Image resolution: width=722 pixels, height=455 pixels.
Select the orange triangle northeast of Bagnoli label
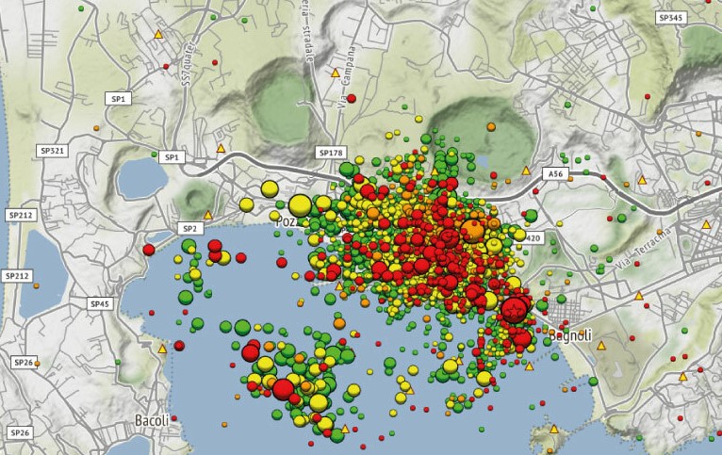pyautogui.click(x=639, y=296)
